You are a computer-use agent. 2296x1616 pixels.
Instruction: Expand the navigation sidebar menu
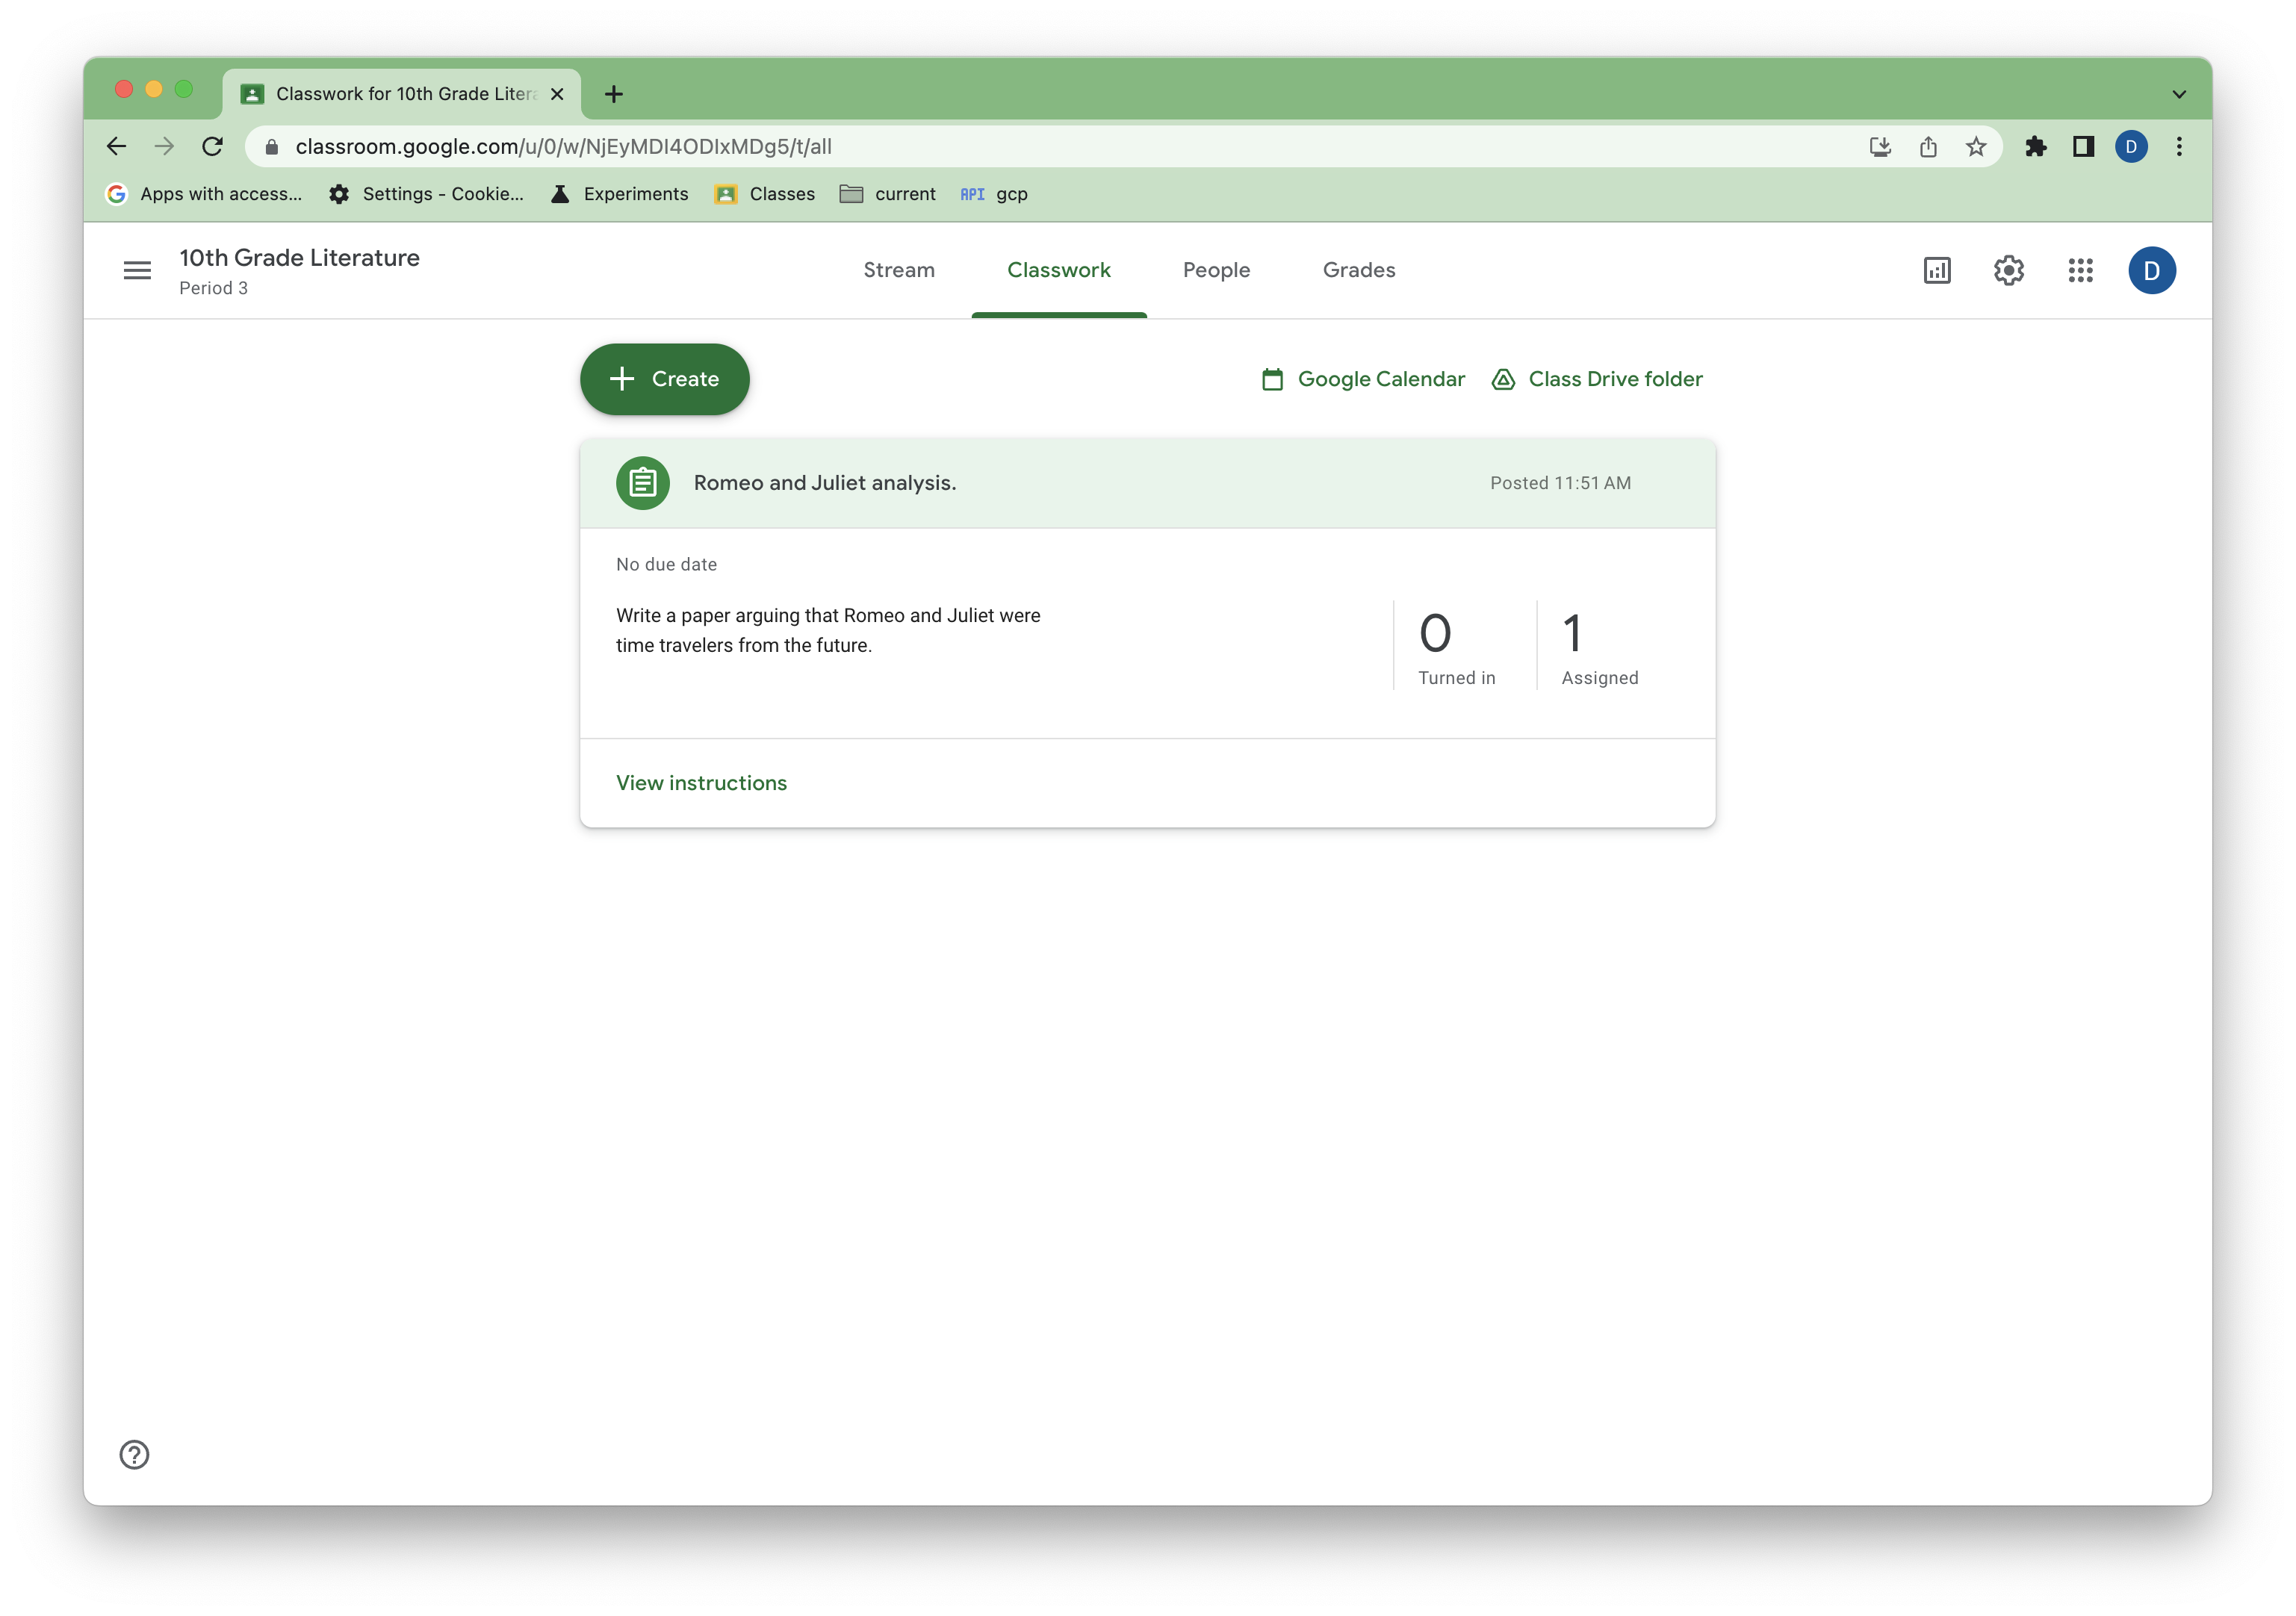(138, 270)
